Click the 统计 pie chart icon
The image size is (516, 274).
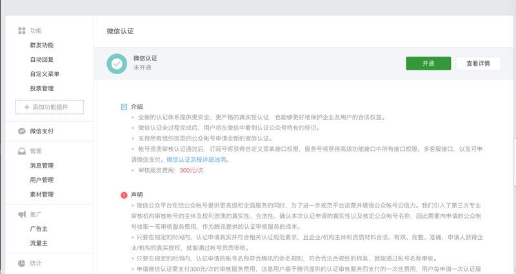click(22, 263)
